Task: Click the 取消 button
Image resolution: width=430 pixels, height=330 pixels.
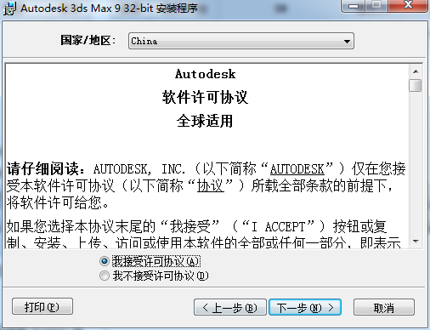Action: [384, 307]
